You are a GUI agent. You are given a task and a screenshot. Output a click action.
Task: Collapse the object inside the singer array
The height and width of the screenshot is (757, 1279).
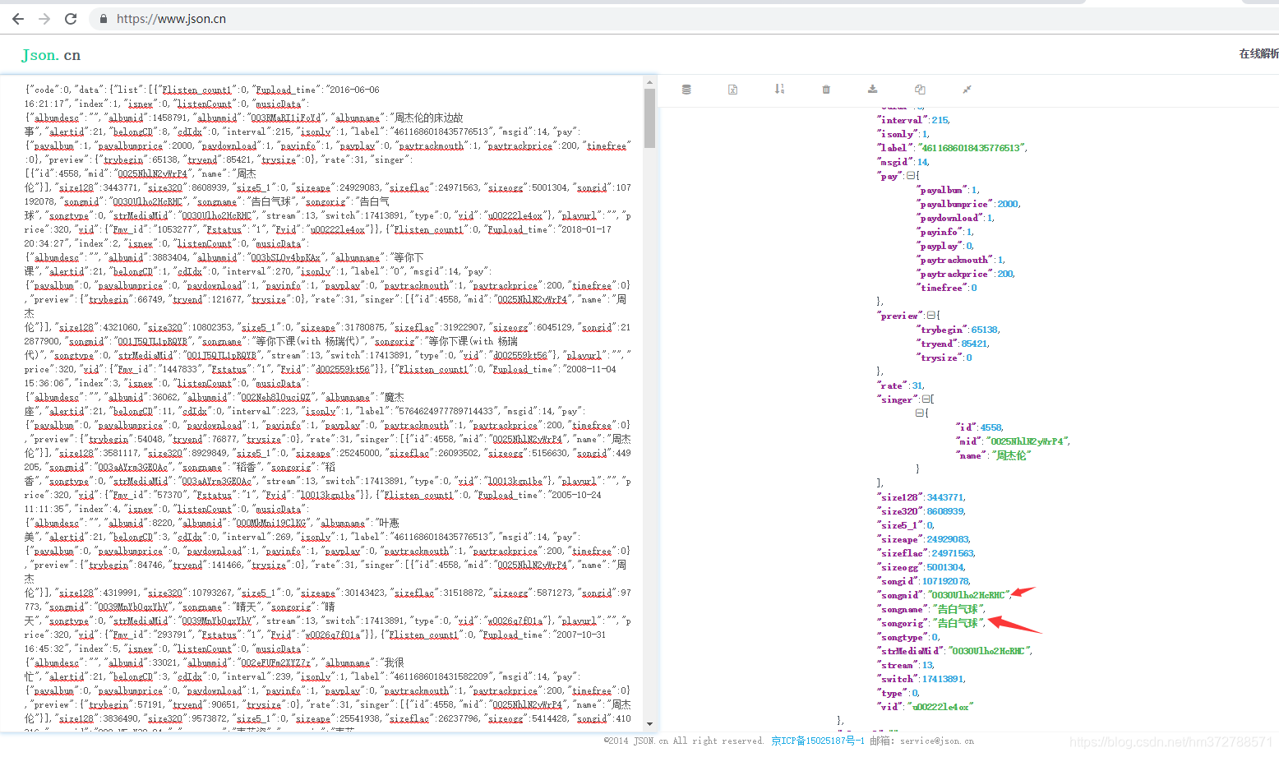pos(920,413)
